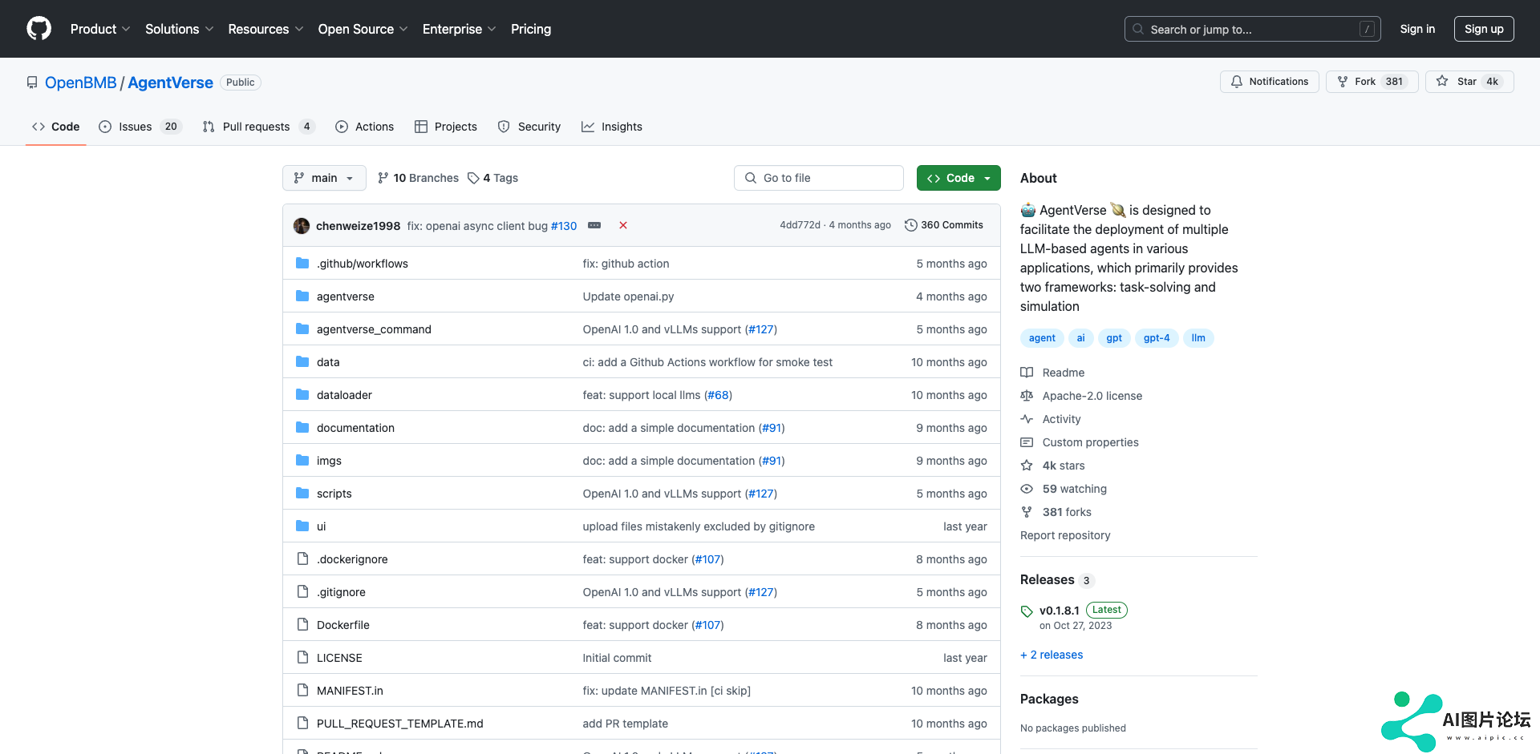Viewport: 1540px width, 754px height.
Task: Open chenweize1998 avatar image
Action: (302, 226)
